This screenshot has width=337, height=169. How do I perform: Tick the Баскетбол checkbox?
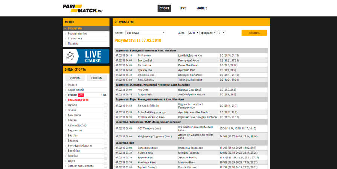click(x=105, y=115)
